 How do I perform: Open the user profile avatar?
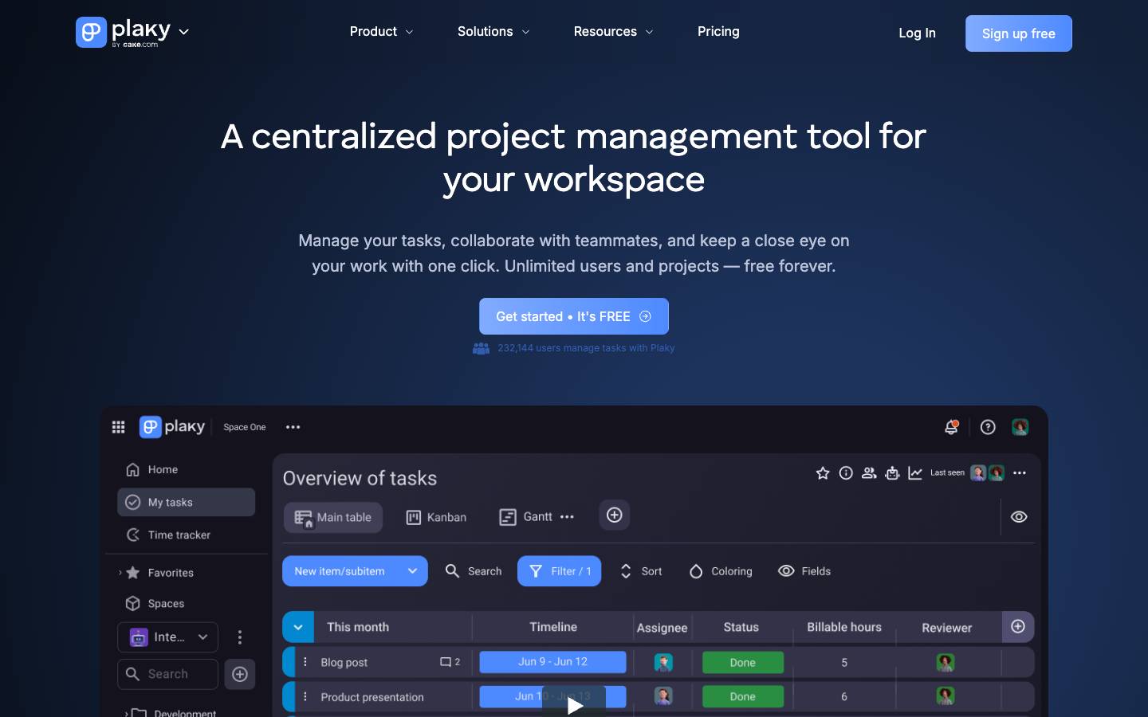point(1020,427)
